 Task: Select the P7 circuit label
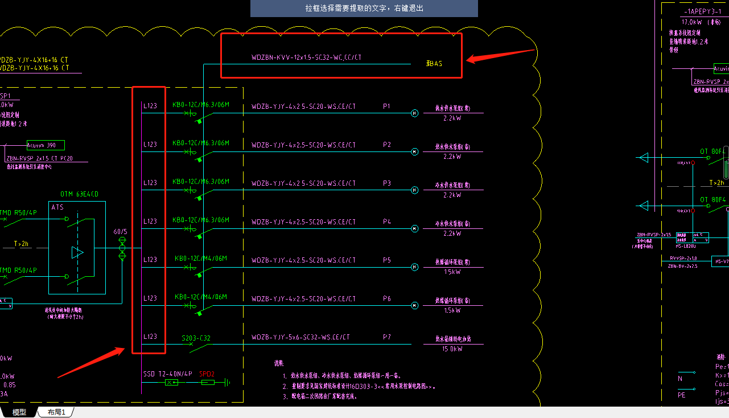coord(387,337)
